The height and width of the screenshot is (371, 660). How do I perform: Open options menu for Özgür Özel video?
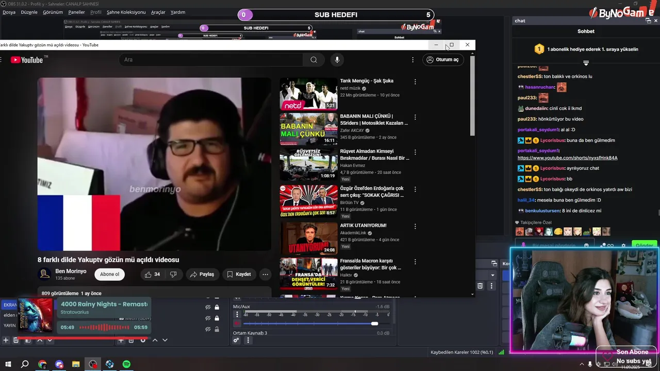pyautogui.click(x=415, y=189)
